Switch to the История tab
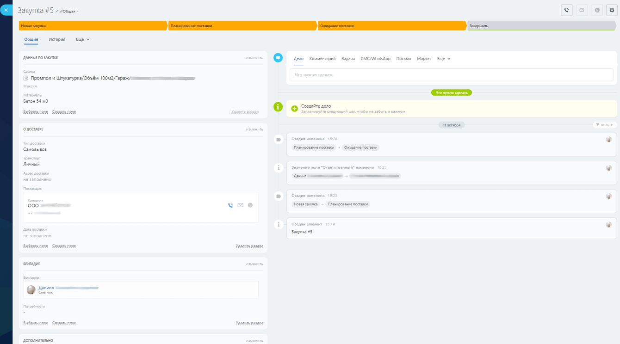 tap(57, 40)
